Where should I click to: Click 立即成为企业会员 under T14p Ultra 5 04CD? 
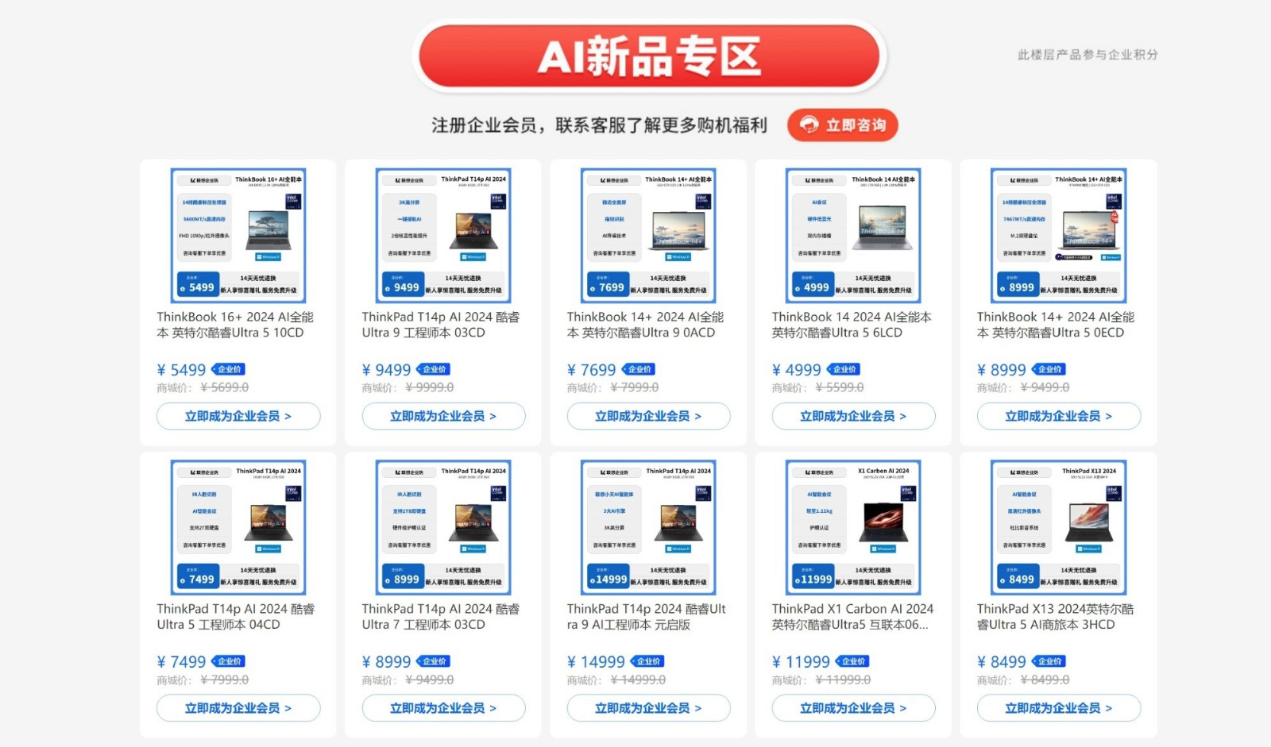point(238,708)
